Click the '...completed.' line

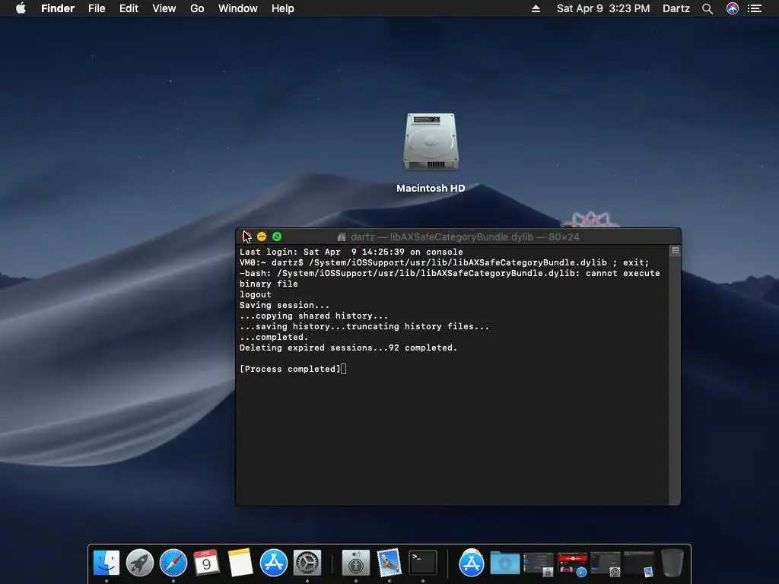coord(274,337)
